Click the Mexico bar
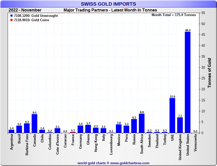Screen dimensions: 217x166 [x=119, y=128]
